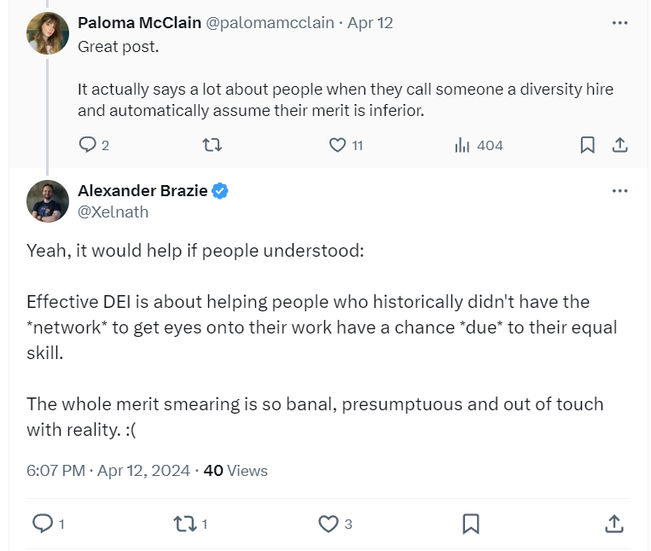
Task: Visit the @Xelnath handle link
Action: point(113,212)
